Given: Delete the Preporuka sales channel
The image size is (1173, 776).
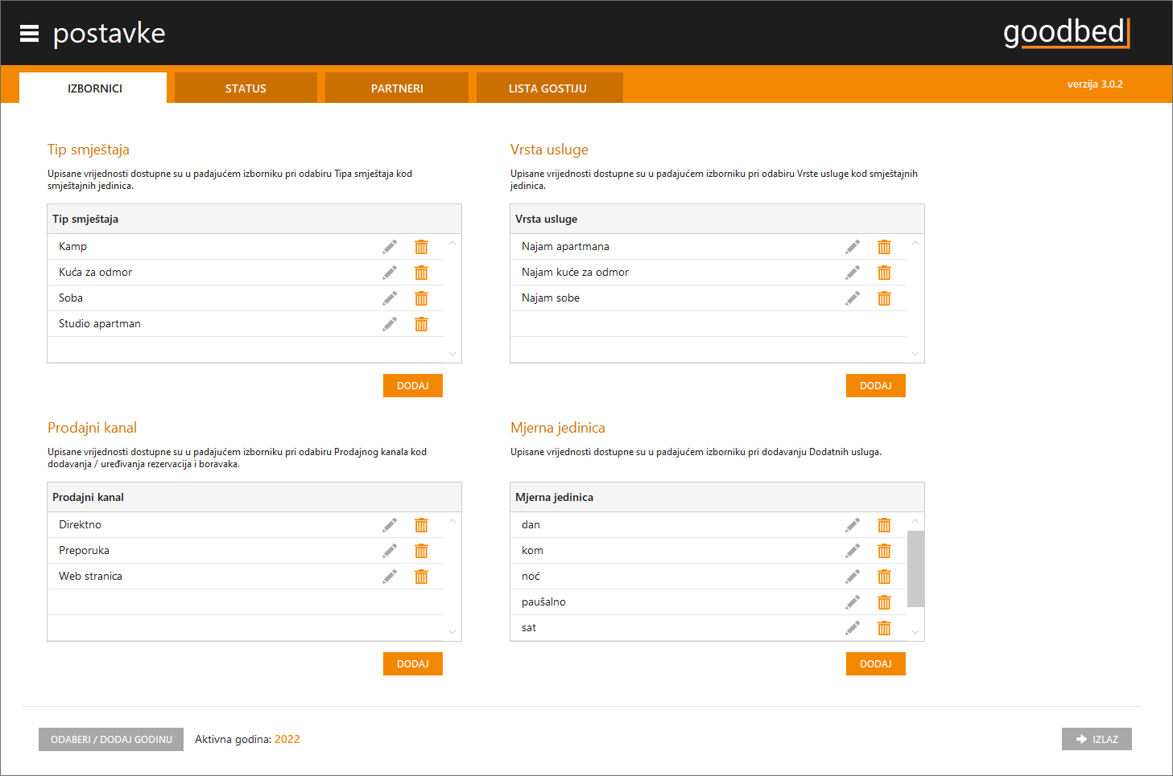Looking at the screenshot, I should click(421, 551).
